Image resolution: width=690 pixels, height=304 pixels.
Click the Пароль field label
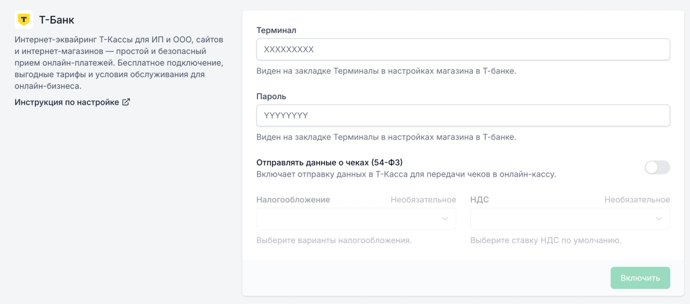coord(271,96)
